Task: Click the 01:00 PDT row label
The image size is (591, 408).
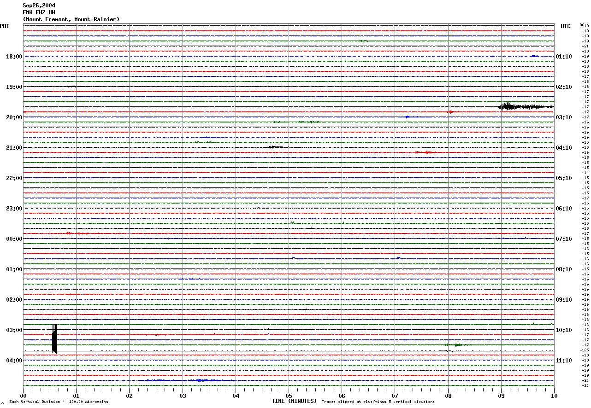Action: pos(14,269)
